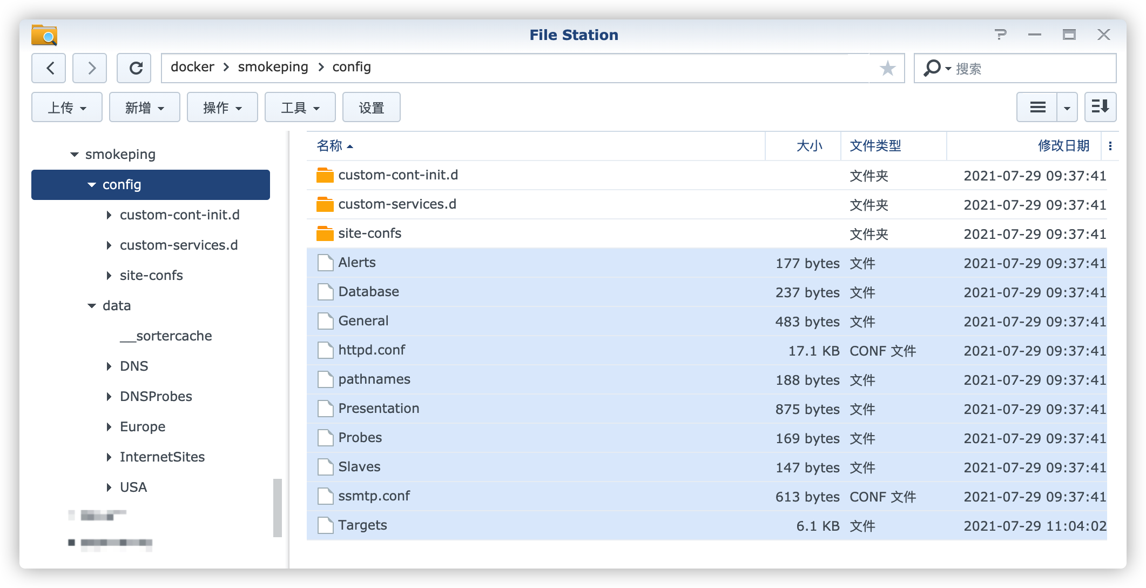
Task: Collapse the data folder tree node
Action: coord(91,306)
